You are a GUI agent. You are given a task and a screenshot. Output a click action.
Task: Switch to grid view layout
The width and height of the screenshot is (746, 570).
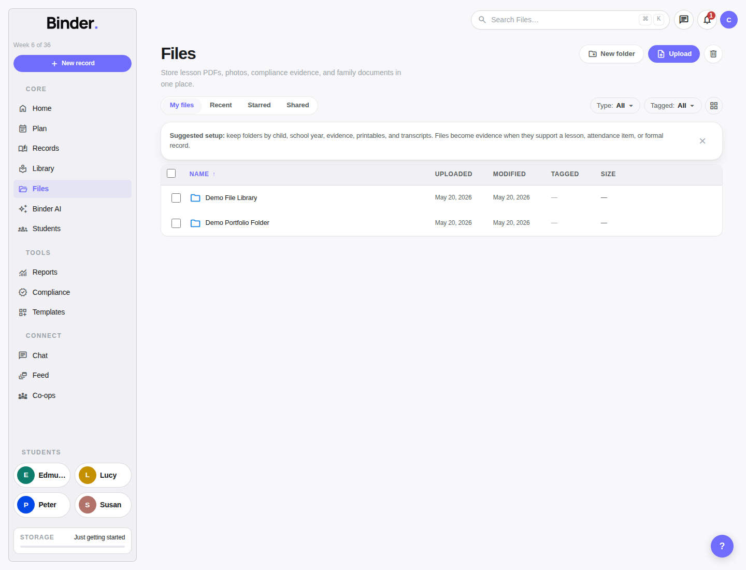714,106
